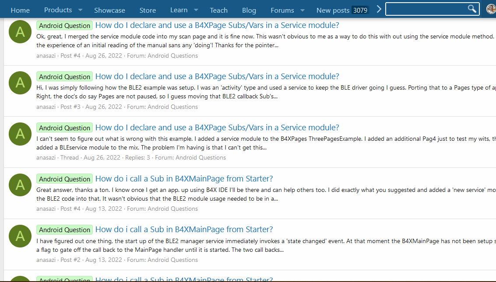The image size is (496, 282).
Task: Expand the Learn dropdown arrow
Action: (x=196, y=10)
